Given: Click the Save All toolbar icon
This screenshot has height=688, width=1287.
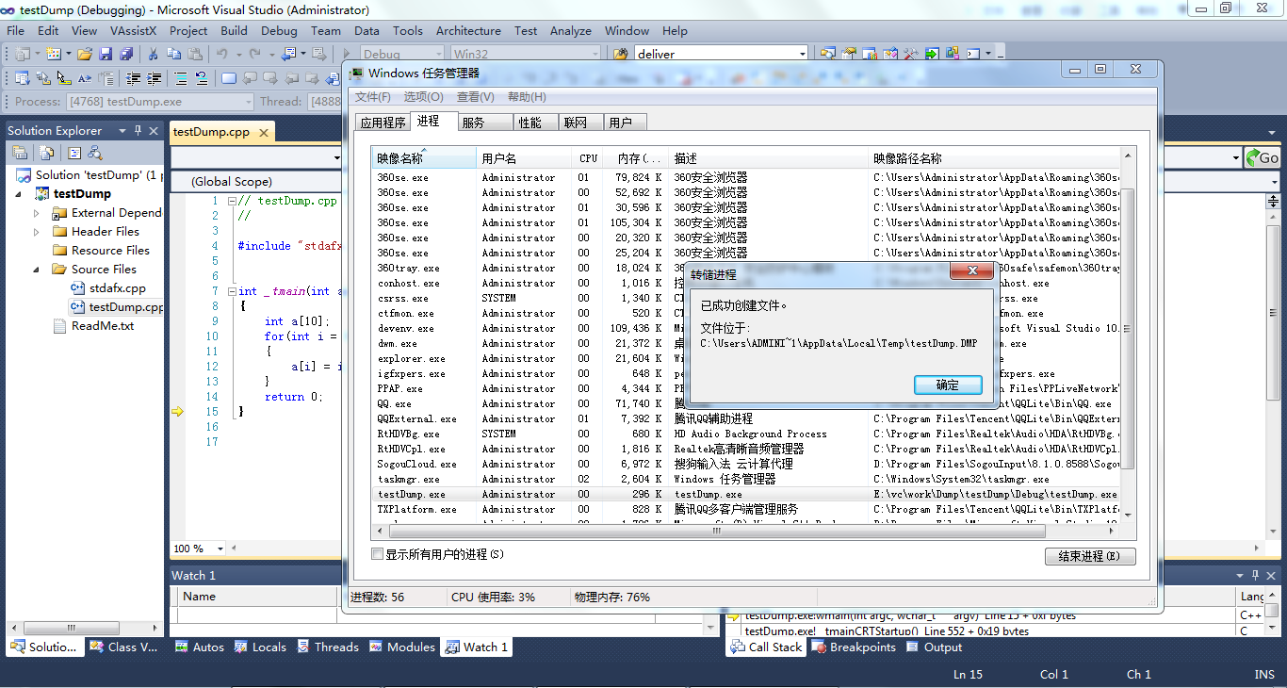Looking at the screenshot, I should (125, 54).
